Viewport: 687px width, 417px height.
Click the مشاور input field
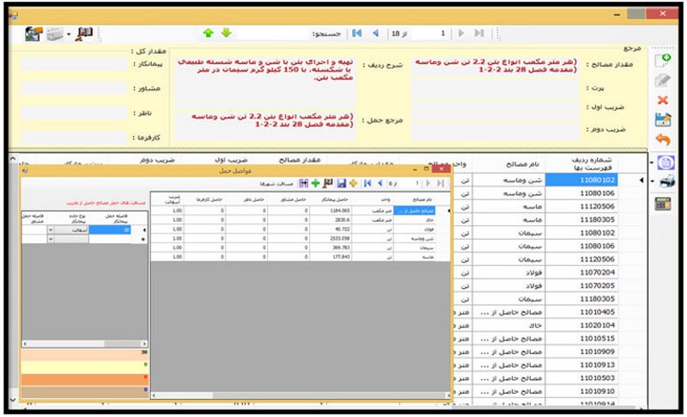click(x=74, y=89)
